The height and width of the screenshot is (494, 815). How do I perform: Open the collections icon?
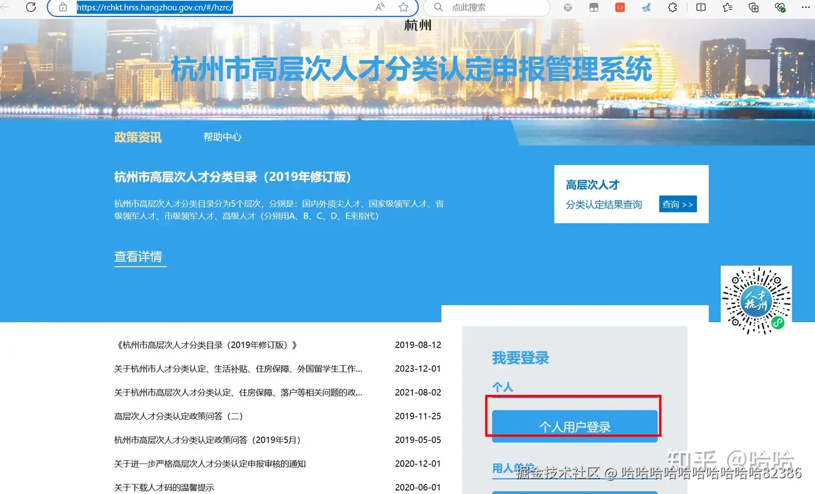coord(753,7)
